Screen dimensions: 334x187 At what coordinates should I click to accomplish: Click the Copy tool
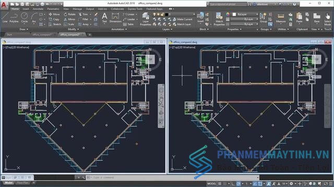click(54, 19)
